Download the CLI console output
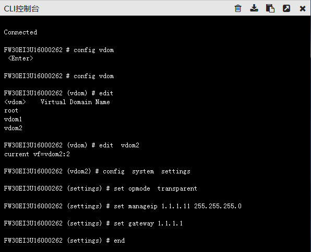The width and height of the screenshot is (311, 252). [x=254, y=8]
